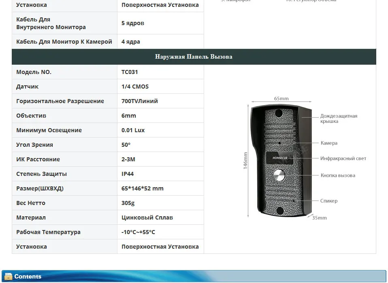
Task: Select the 'Кабель Для Монитор К Камерой' label
Action: point(64,42)
